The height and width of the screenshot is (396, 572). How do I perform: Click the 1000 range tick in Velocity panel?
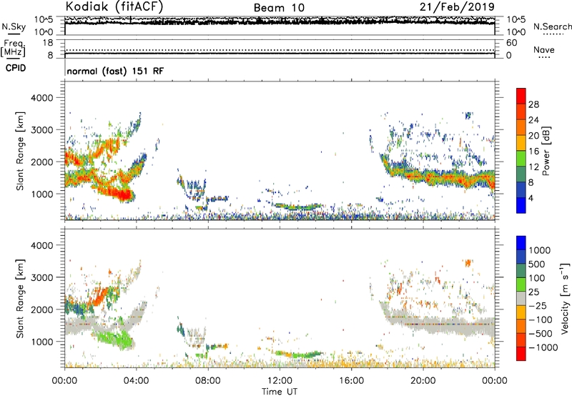point(42,342)
